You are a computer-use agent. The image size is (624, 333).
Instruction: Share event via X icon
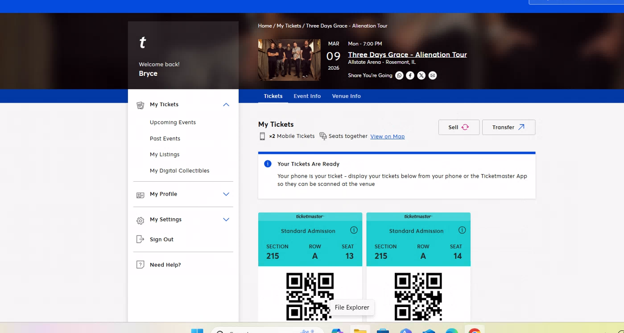(422, 75)
